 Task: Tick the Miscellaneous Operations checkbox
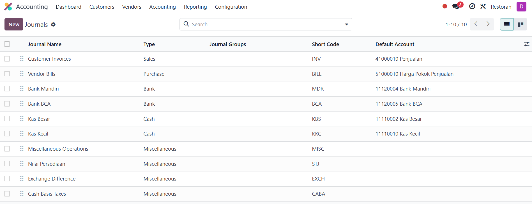[x=7, y=149]
